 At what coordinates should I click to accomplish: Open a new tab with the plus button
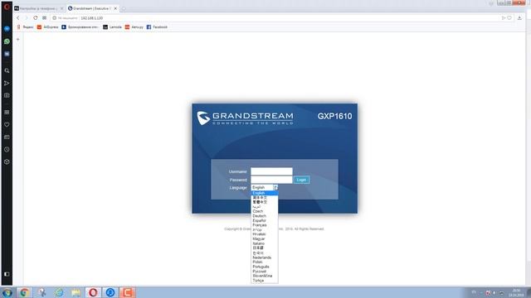[124, 8]
